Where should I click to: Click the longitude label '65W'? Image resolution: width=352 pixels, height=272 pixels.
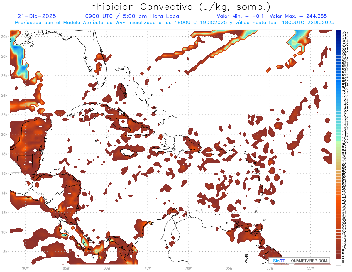tap(229, 268)
